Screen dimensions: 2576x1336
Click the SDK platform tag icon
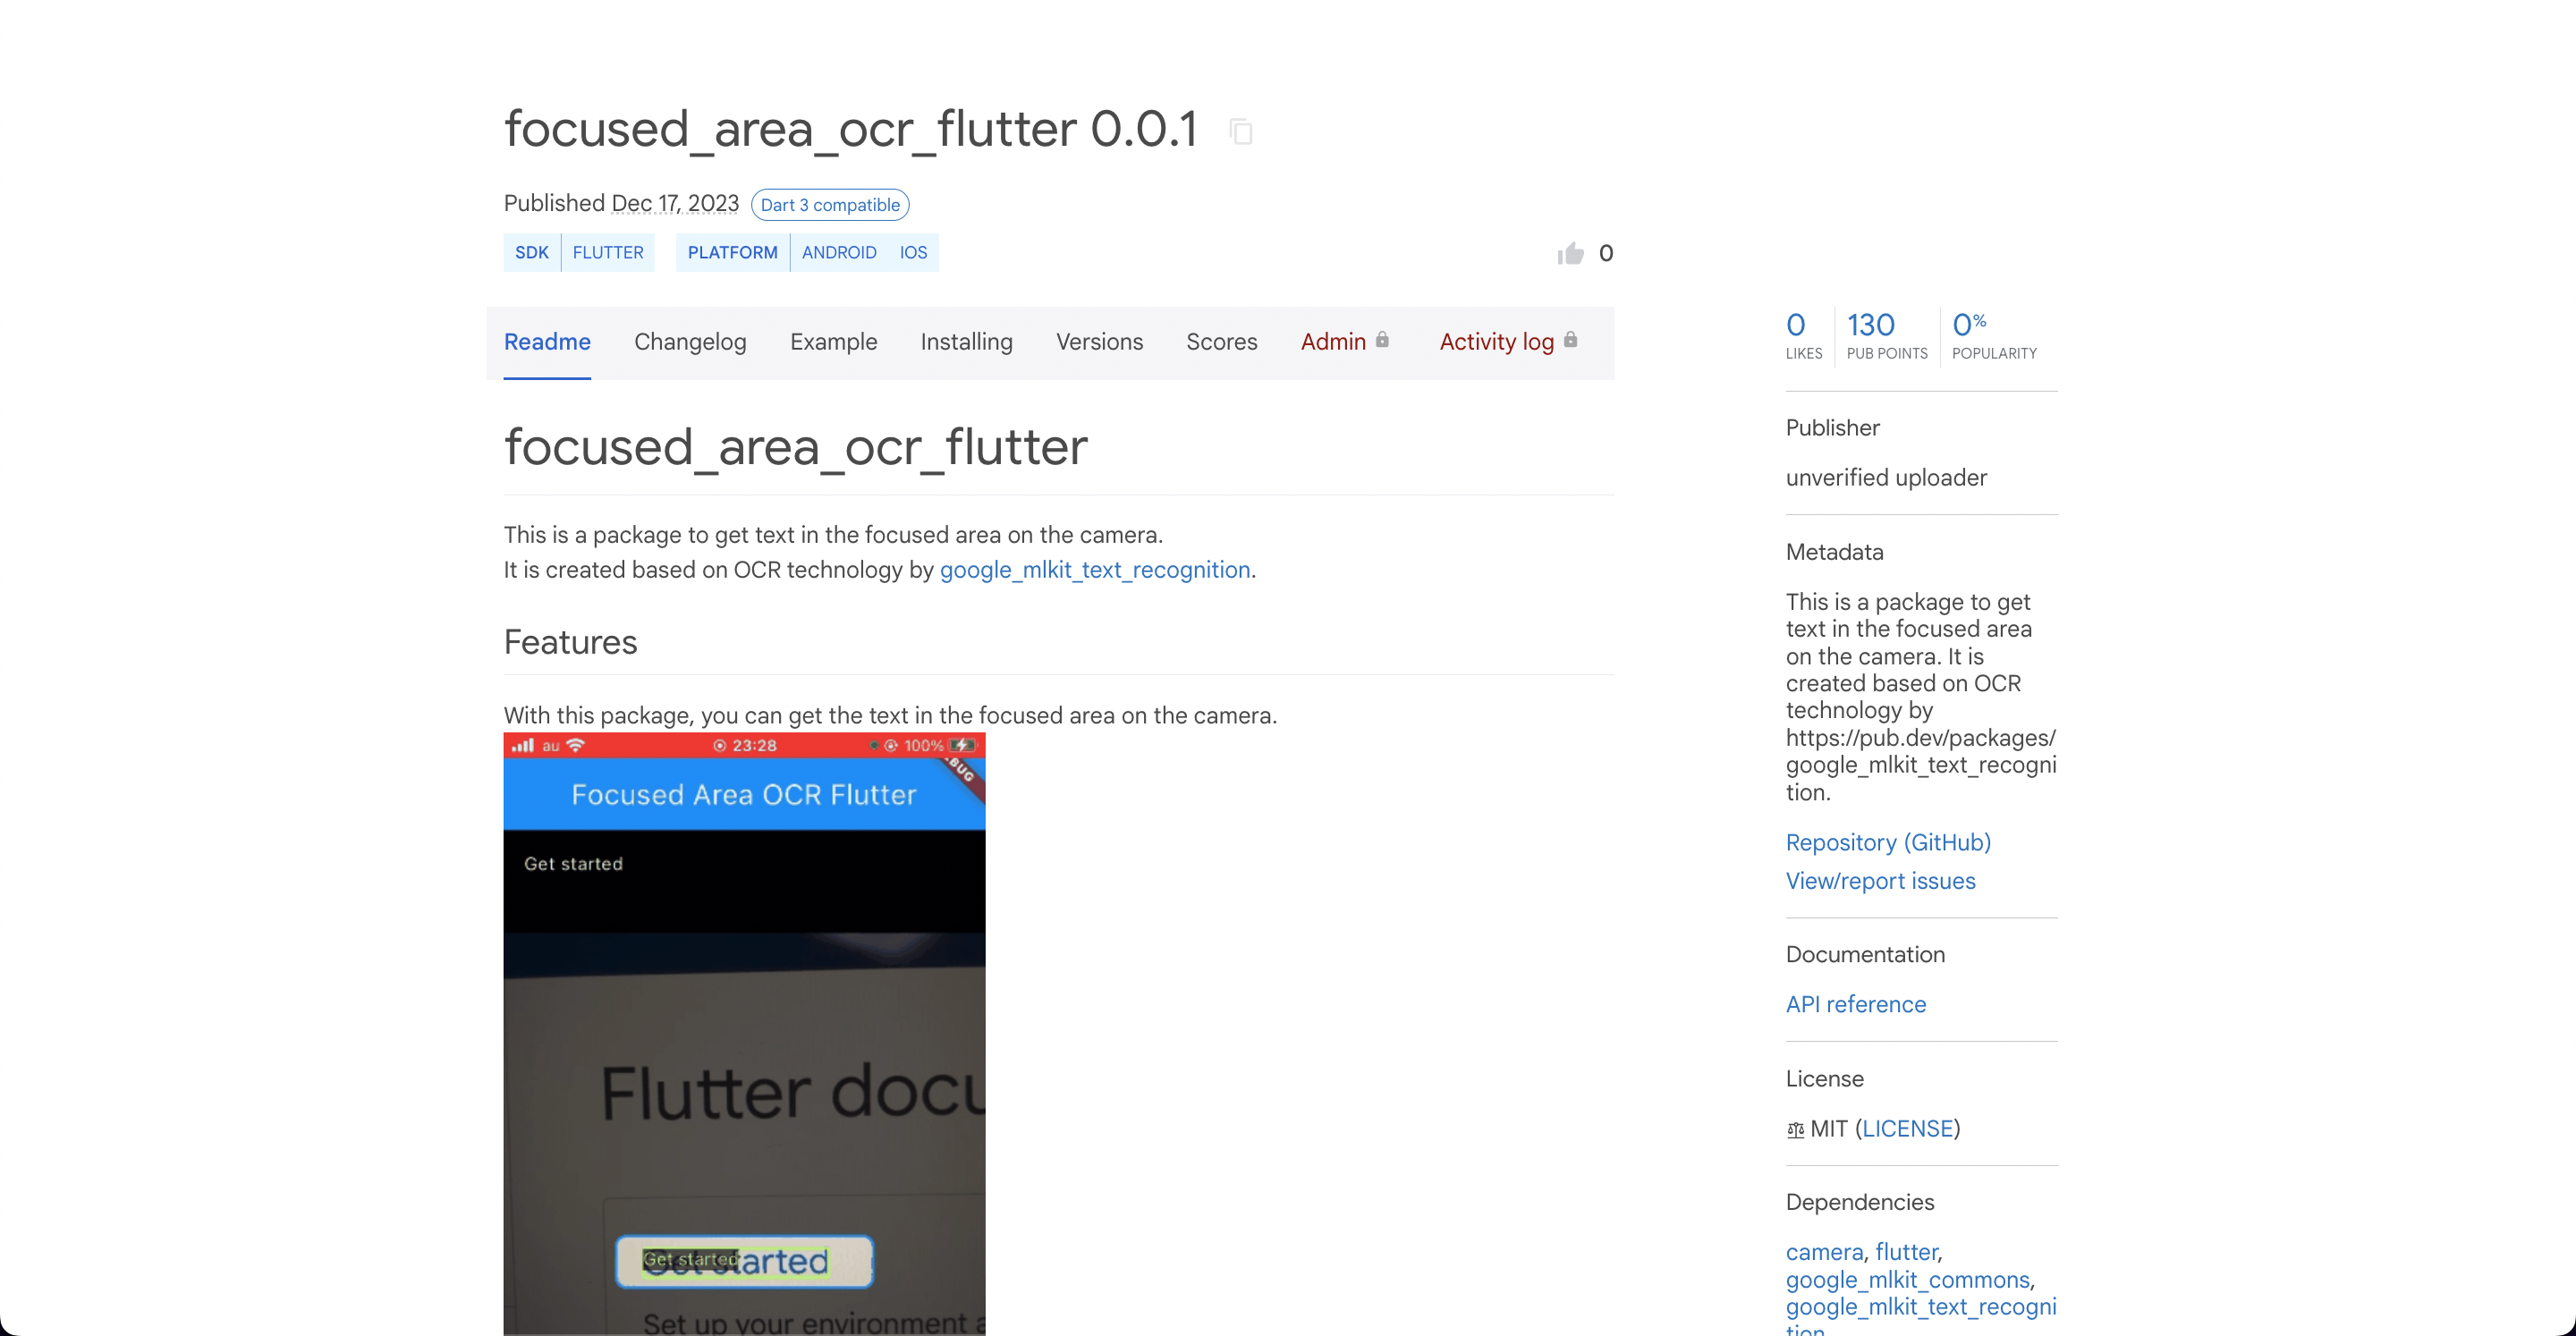[531, 252]
